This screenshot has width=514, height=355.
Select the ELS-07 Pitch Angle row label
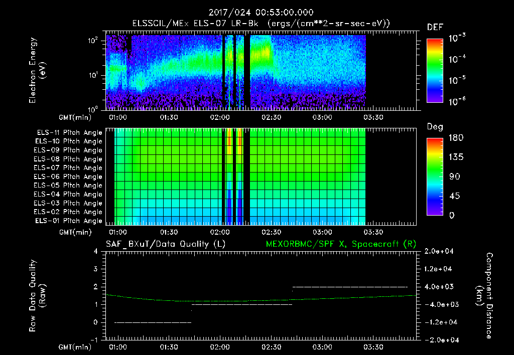[68, 167]
